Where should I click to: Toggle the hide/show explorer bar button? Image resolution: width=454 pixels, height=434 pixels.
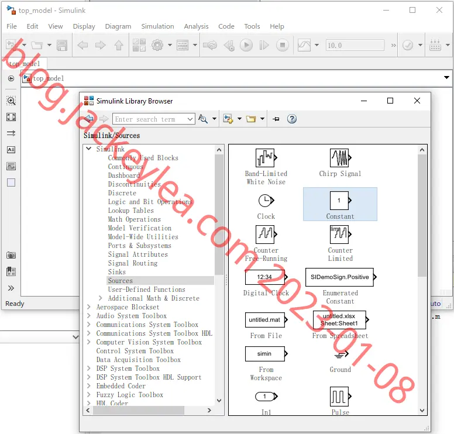coord(11,78)
